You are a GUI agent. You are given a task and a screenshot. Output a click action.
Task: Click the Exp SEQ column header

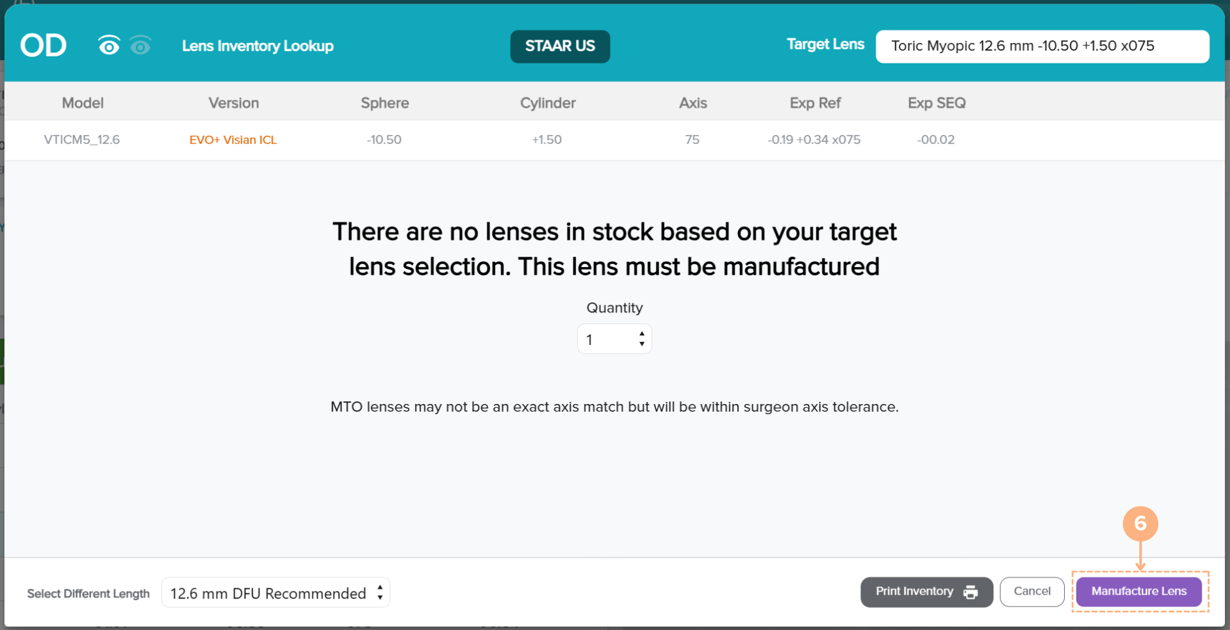point(936,103)
